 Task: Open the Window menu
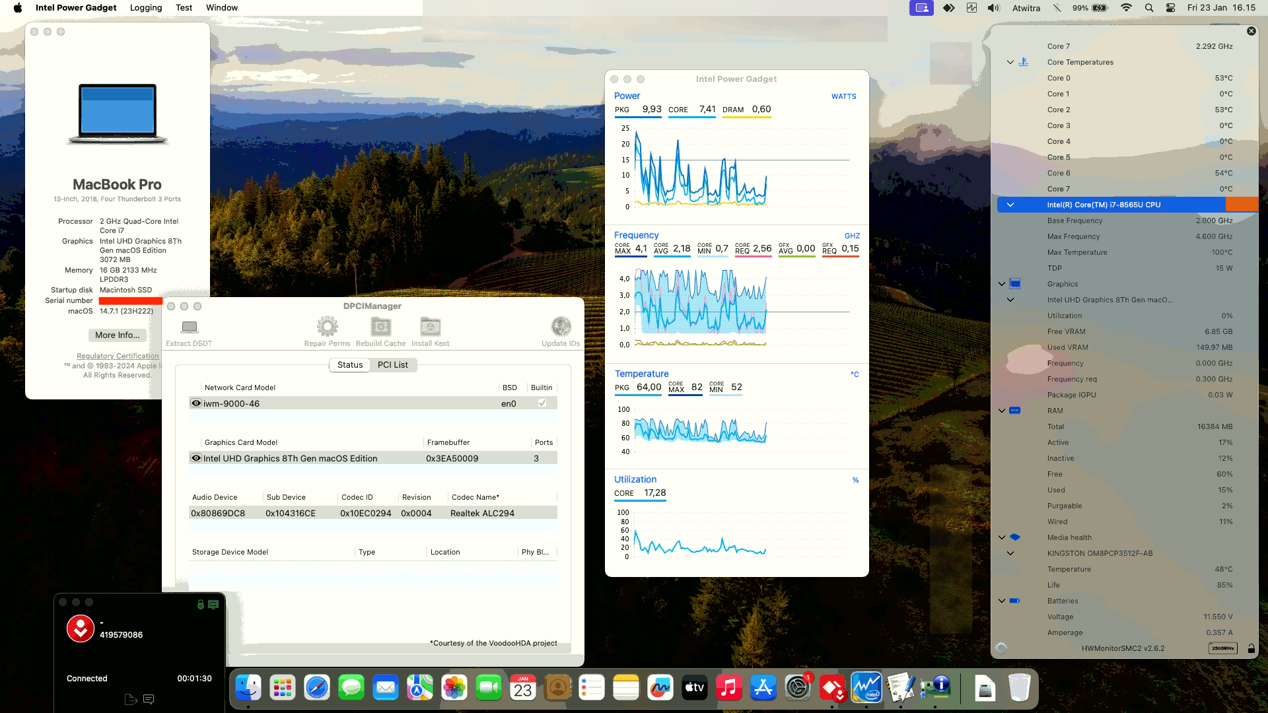(222, 8)
